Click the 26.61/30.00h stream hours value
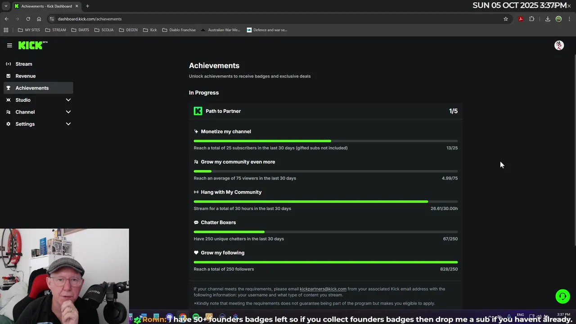 point(444,208)
